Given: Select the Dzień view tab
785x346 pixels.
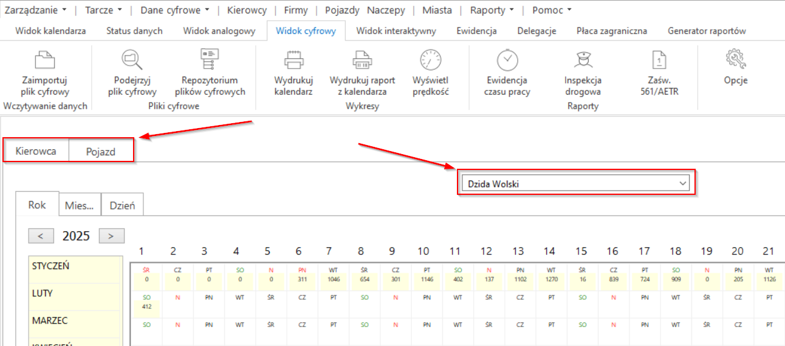Looking at the screenshot, I should tap(122, 205).
